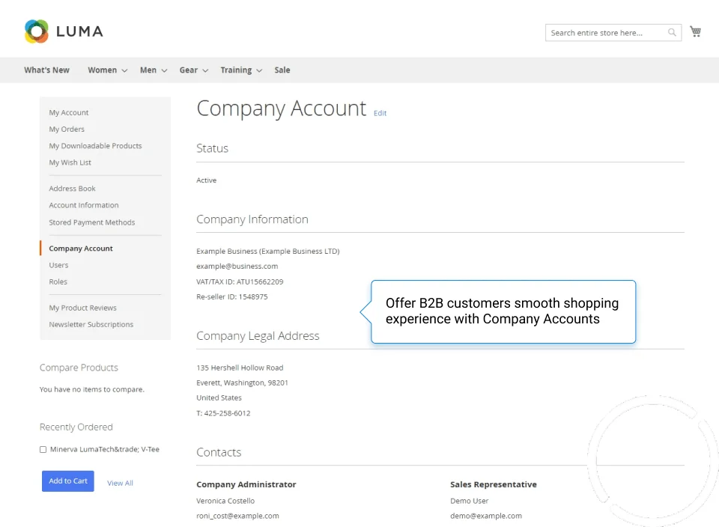The height and width of the screenshot is (527, 719).
Task: Go to Address Book page
Action: (72, 189)
